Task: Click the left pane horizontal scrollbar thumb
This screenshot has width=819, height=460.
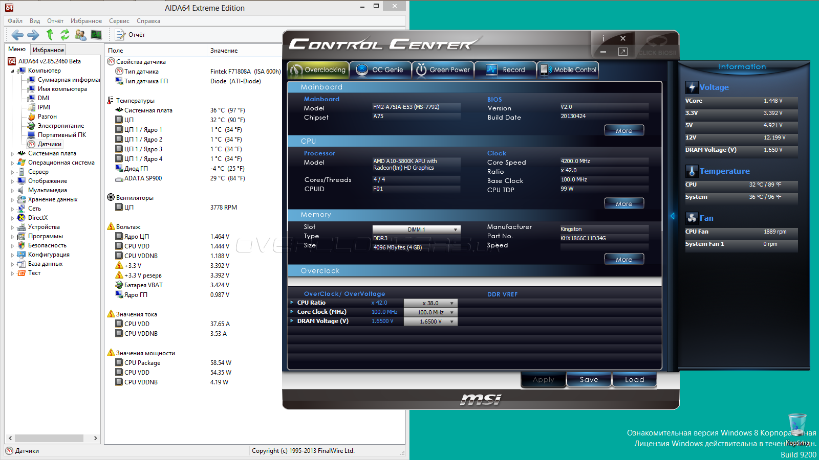Action: [x=49, y=438]
